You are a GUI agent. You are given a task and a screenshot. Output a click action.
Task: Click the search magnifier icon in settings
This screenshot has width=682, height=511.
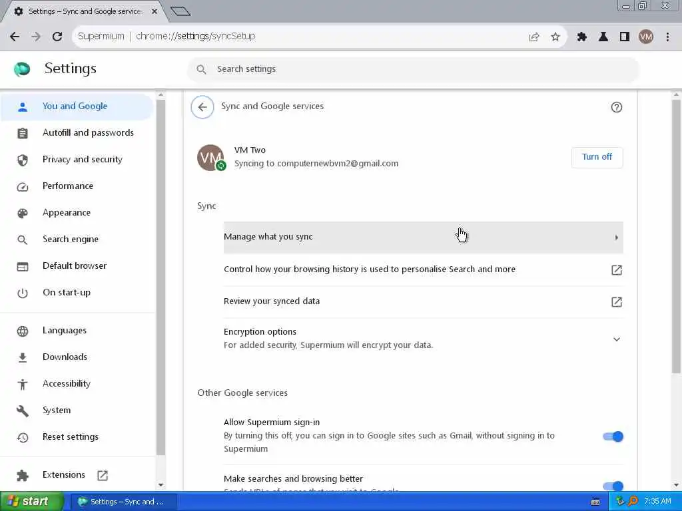point(201,69)
